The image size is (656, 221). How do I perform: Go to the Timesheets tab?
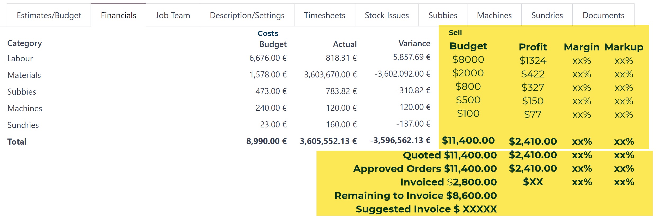[x=324, y=15]
